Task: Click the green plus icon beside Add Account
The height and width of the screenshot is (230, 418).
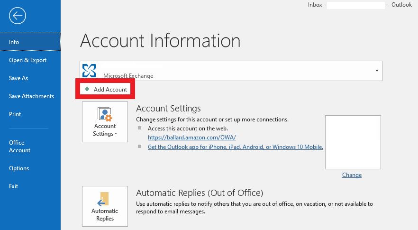Action: point(87,89)
